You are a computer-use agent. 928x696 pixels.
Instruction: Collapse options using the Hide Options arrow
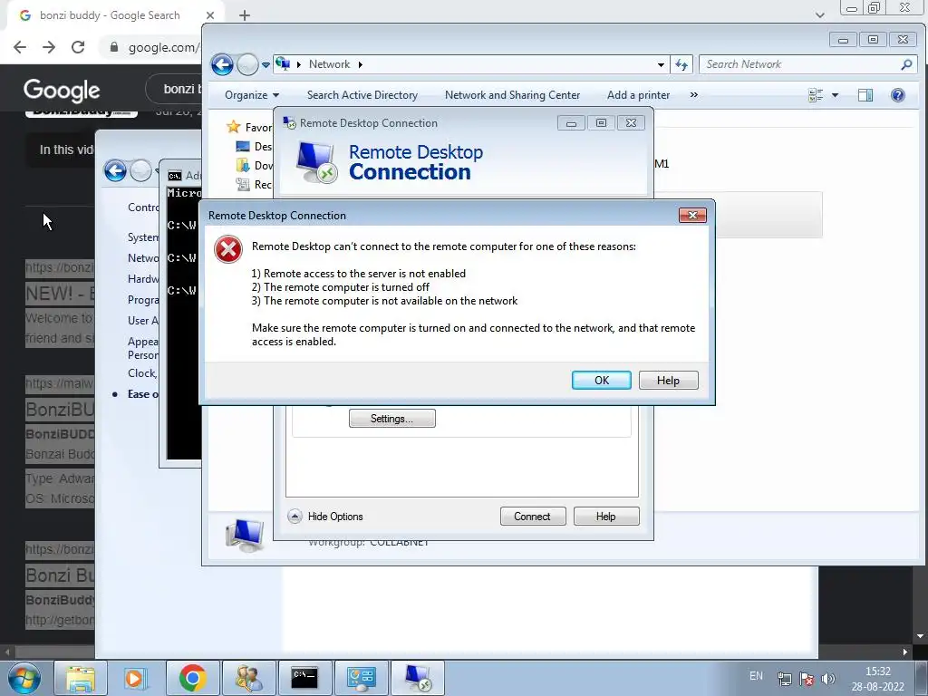click(x=295, y=516)
